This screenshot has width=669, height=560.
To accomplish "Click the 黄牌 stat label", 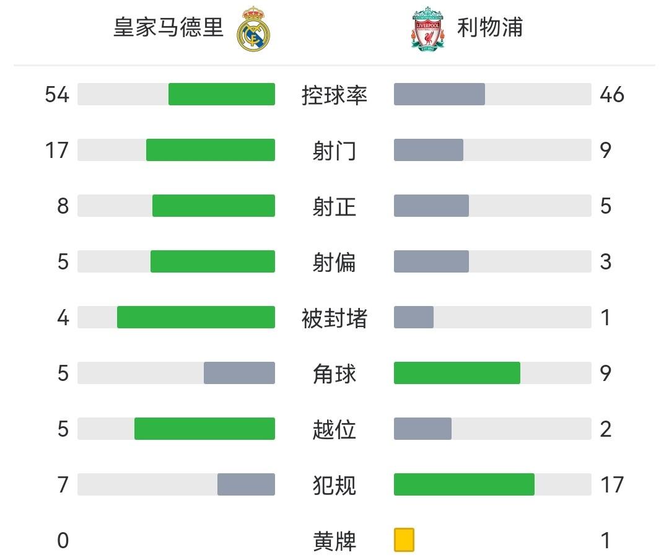I will (x=334, y=541).
